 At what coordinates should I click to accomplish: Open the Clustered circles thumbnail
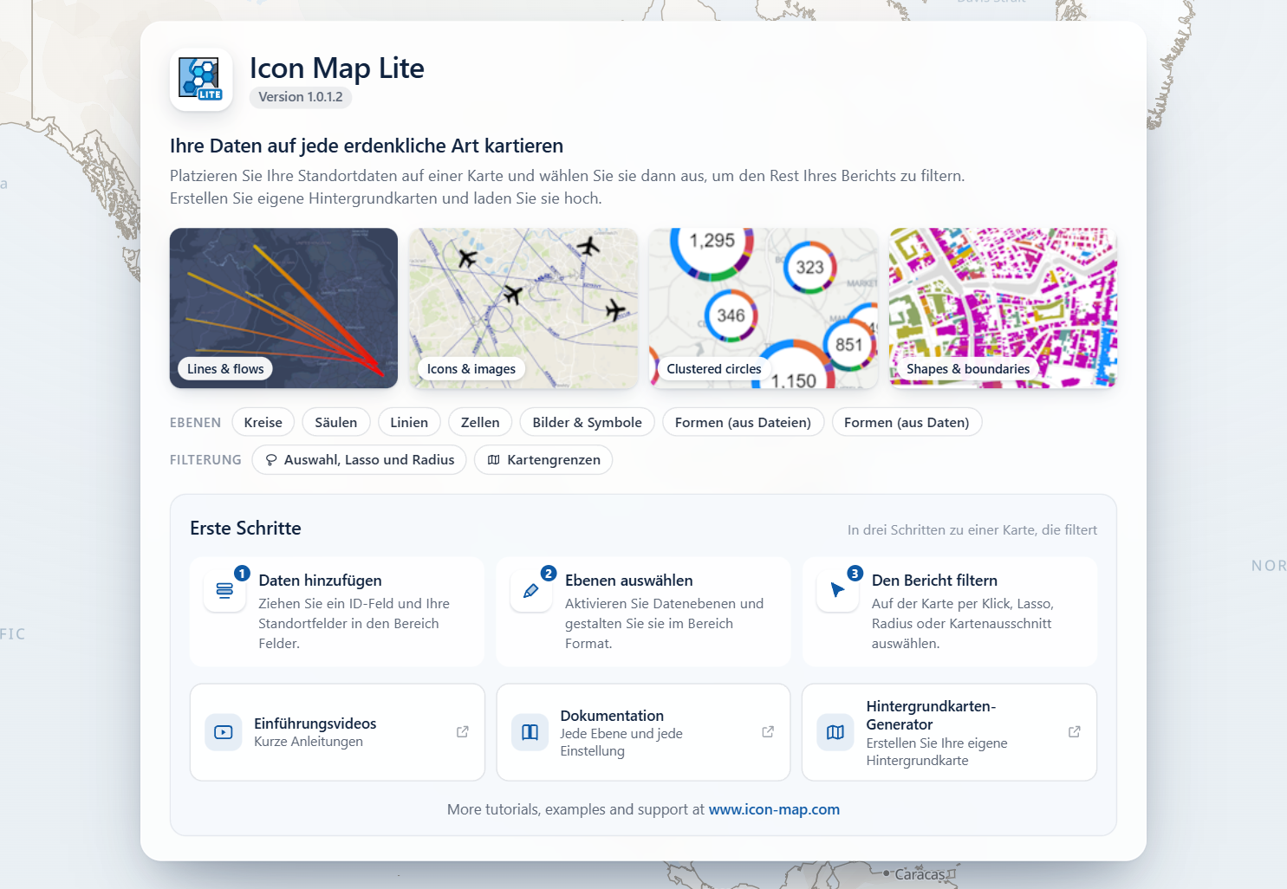pyautogui.click(x=764, y=308)
